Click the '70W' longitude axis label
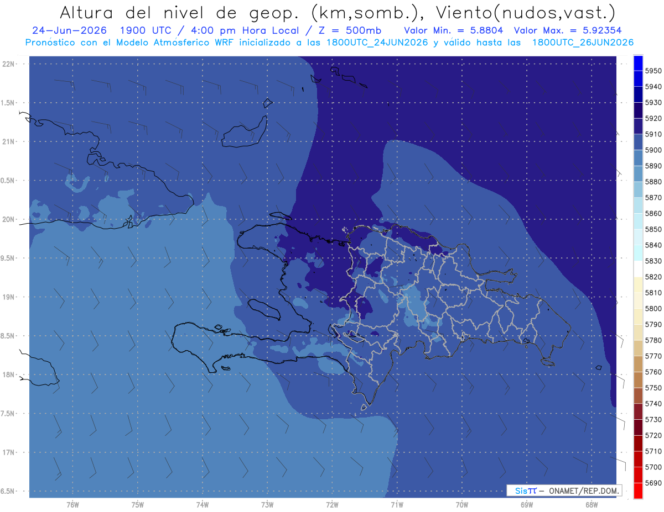 pyautogui.click(x=462, y=505)
